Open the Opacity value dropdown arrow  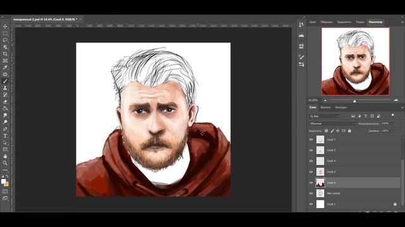pyautogui.click(x=392, y=124)
